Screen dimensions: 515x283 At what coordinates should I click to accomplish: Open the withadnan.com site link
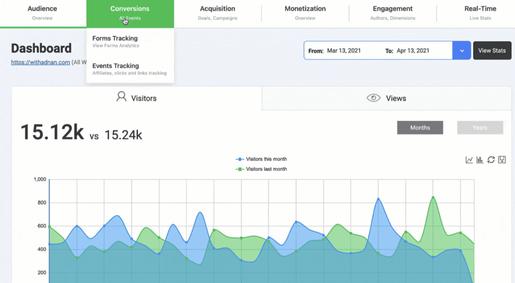click(x=40, y=62)
